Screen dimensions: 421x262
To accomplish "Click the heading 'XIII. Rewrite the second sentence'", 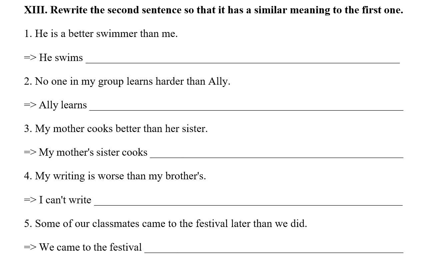I will [214, 10].
